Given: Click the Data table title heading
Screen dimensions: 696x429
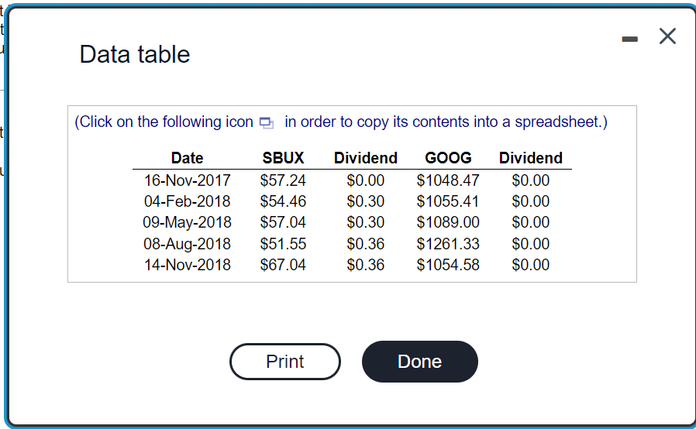Looking at the screenshot, I should tap(135, 54).
